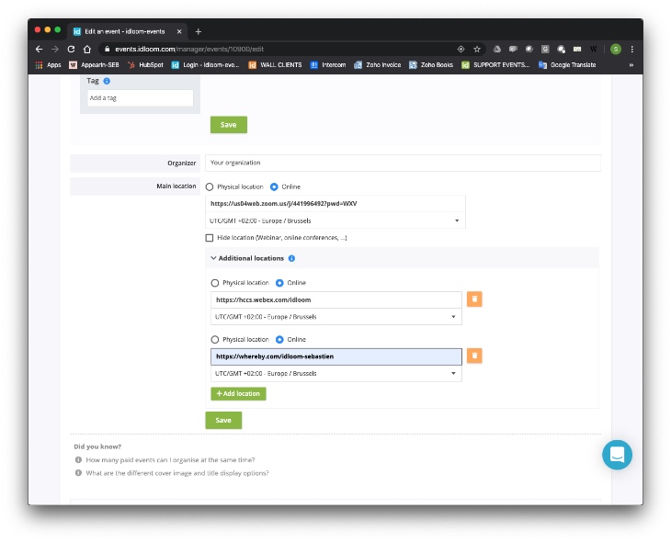Open the Zoho Invoice bookmark
Screen dimensions: 671x542
pos(378,65)
